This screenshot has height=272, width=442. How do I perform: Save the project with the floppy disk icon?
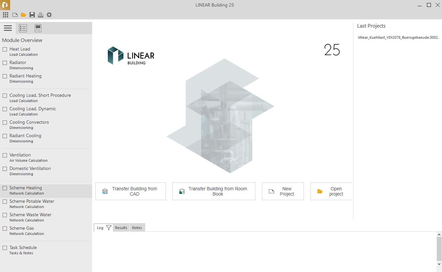point(32,15)
